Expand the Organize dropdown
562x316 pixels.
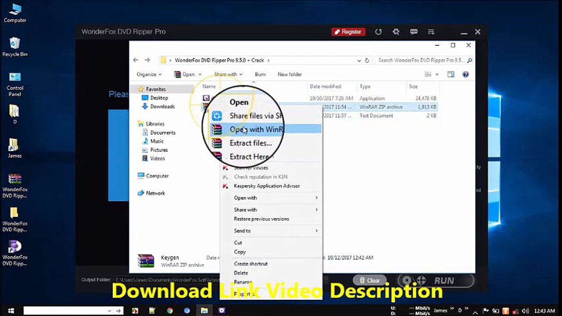coord(149,75)
